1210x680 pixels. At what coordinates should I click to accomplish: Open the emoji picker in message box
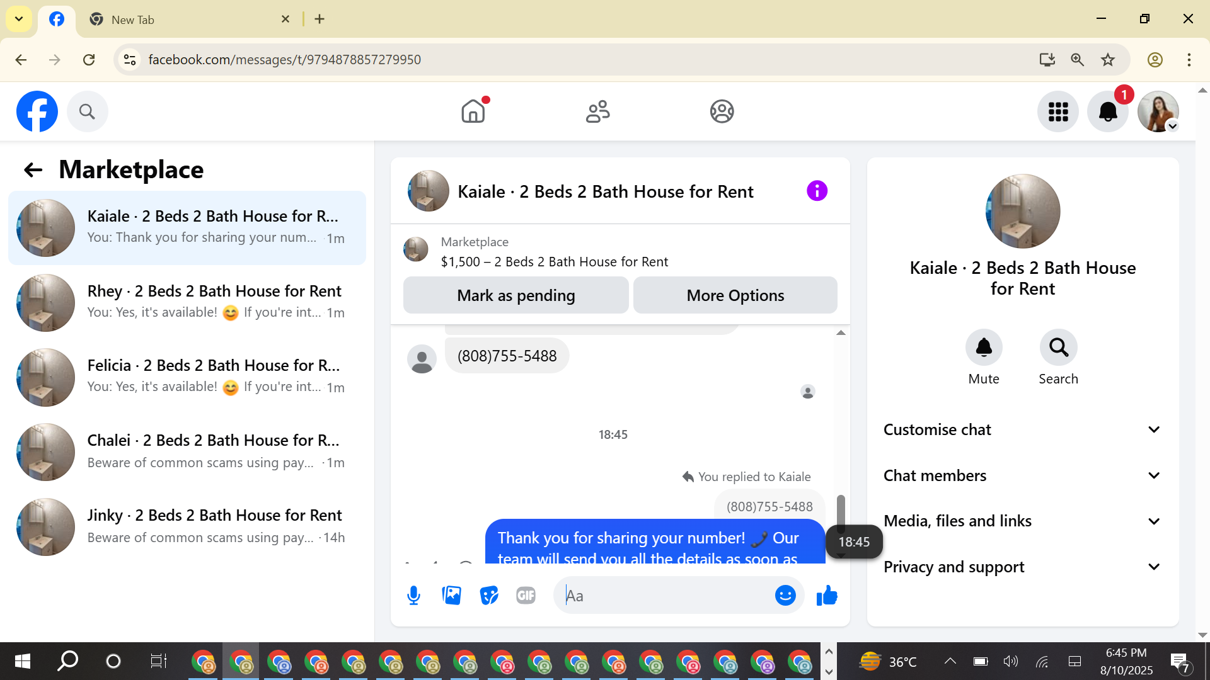tap(785, 595)
